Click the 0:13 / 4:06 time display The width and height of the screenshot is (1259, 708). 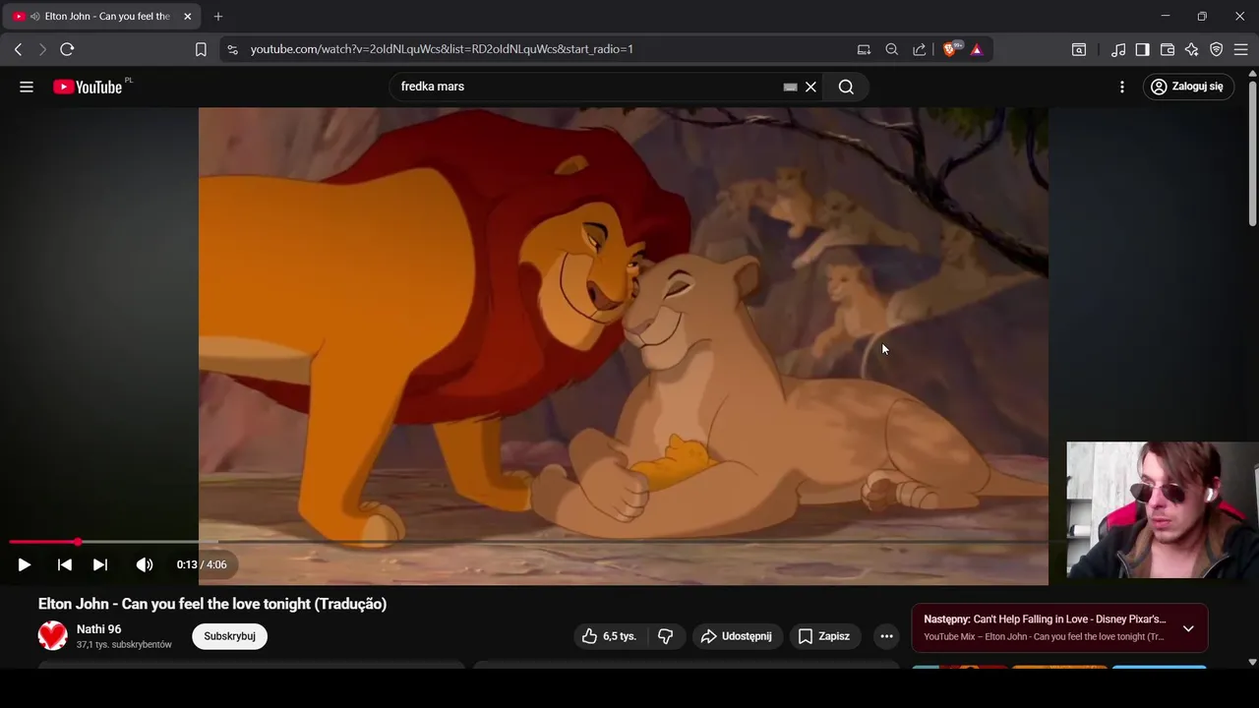pyautogui.click(x=202, y=564)
